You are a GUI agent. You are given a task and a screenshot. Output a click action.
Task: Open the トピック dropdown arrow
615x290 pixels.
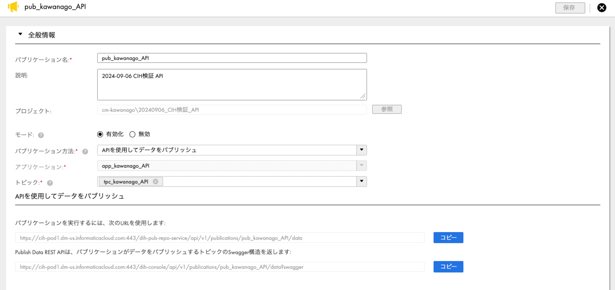(x=362, y=181)
